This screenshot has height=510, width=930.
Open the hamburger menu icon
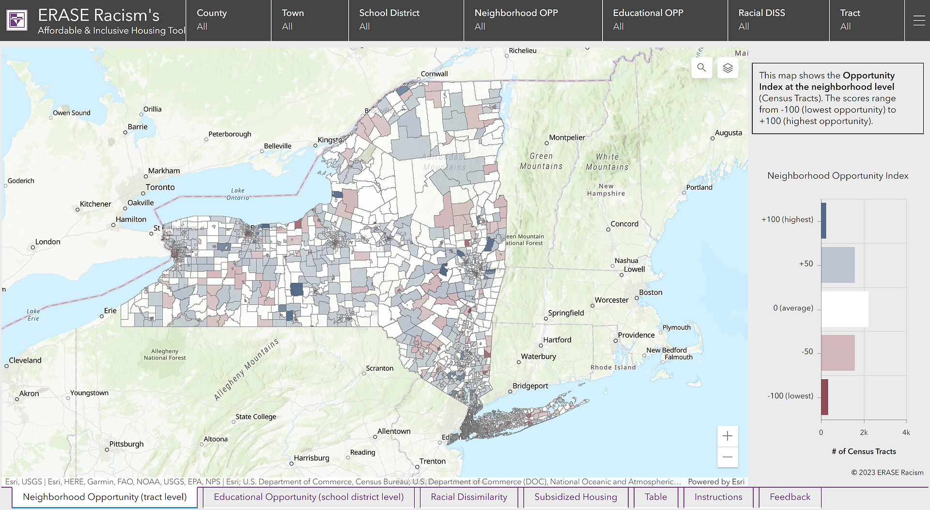(x=919, y=20)
